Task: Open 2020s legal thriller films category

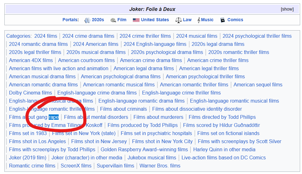Action: click(x=35, y=52)
